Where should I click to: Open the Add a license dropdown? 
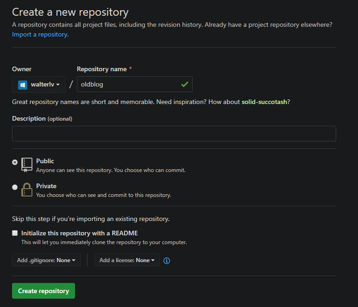127,260
